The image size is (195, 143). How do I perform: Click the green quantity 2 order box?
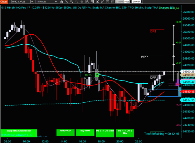pos(97,75)
